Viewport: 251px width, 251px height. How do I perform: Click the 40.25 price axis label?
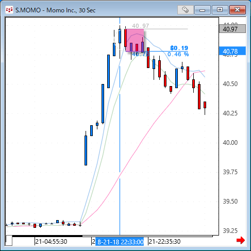click(230, 113)
